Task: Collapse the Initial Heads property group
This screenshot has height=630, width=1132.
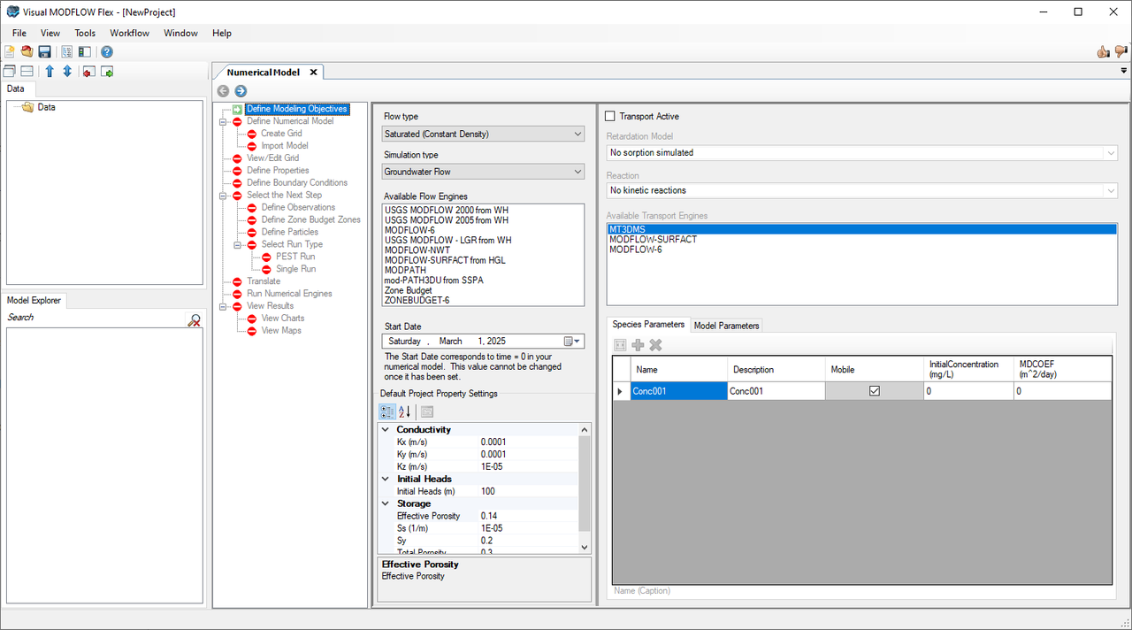Action: coord(386,479)
